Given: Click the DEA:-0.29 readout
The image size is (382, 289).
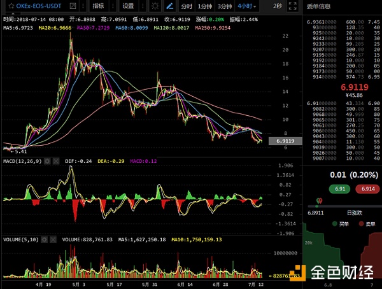Looking at the screenshot, I should 111,161.
